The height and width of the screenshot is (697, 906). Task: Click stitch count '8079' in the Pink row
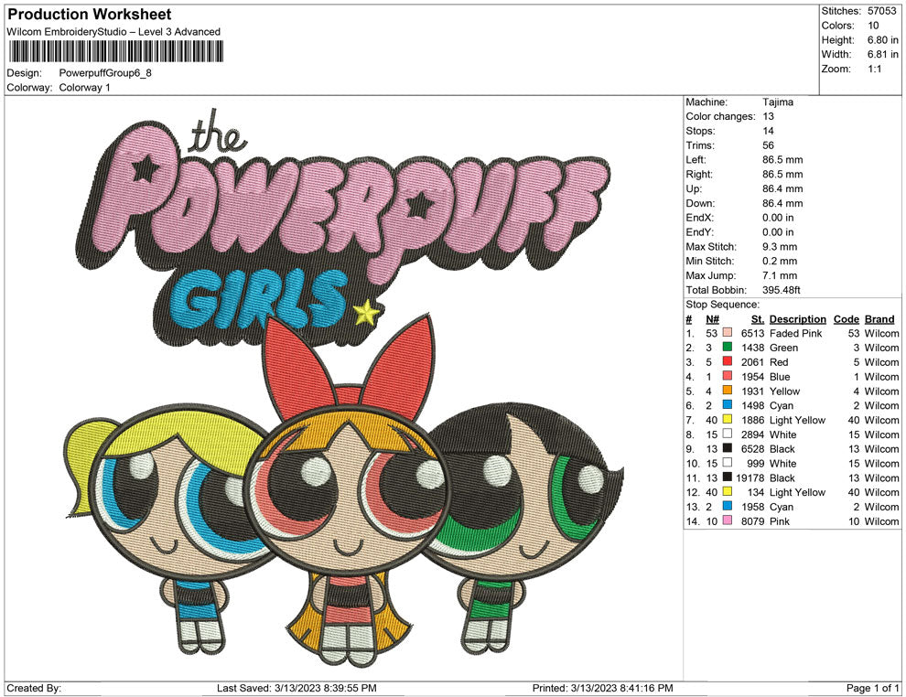(x=753, y=520)
